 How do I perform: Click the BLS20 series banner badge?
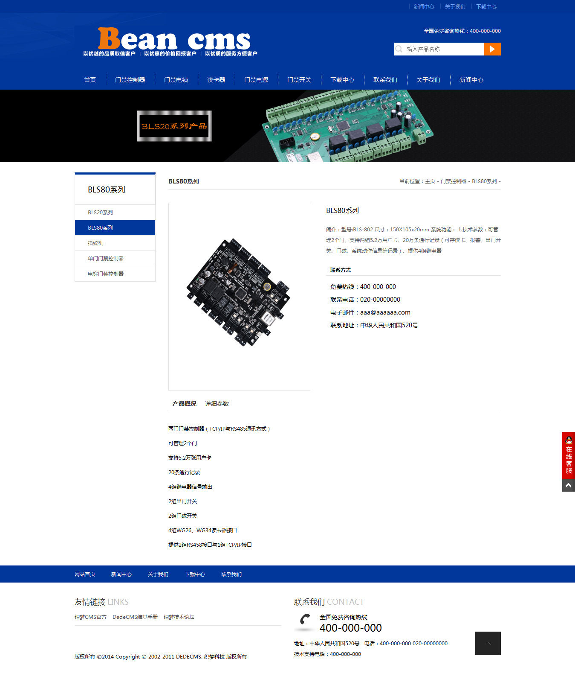click(174, 126)
